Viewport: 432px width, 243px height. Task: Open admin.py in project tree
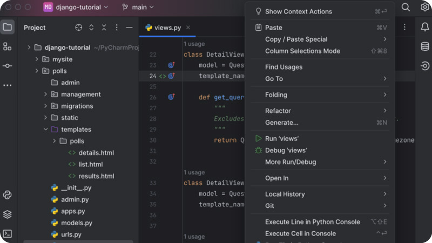[70, 199]
